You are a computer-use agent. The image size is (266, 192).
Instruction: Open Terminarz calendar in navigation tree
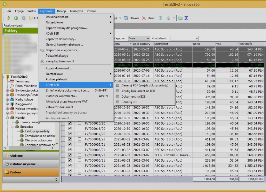point(22,81)
